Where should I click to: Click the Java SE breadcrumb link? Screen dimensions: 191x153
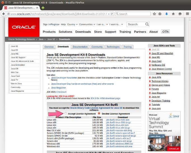[x=51, y=39]
